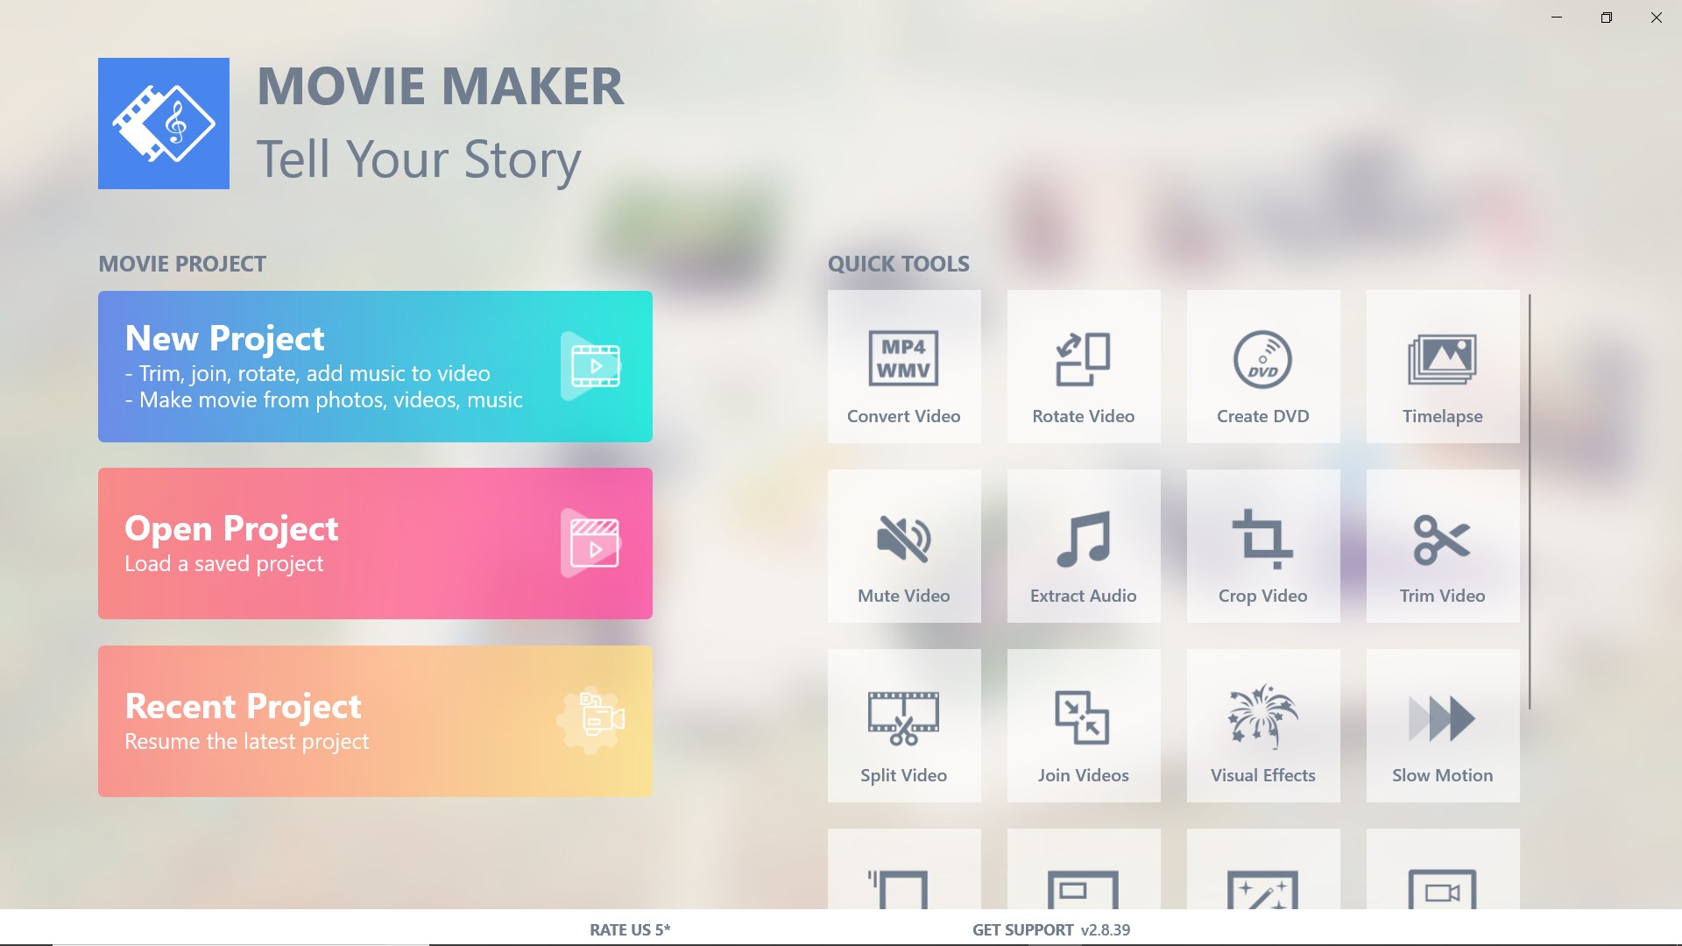Open the Convert Video tool
Image resolution: width=1682 pixels, height=946 pixels.
(904, 366)
